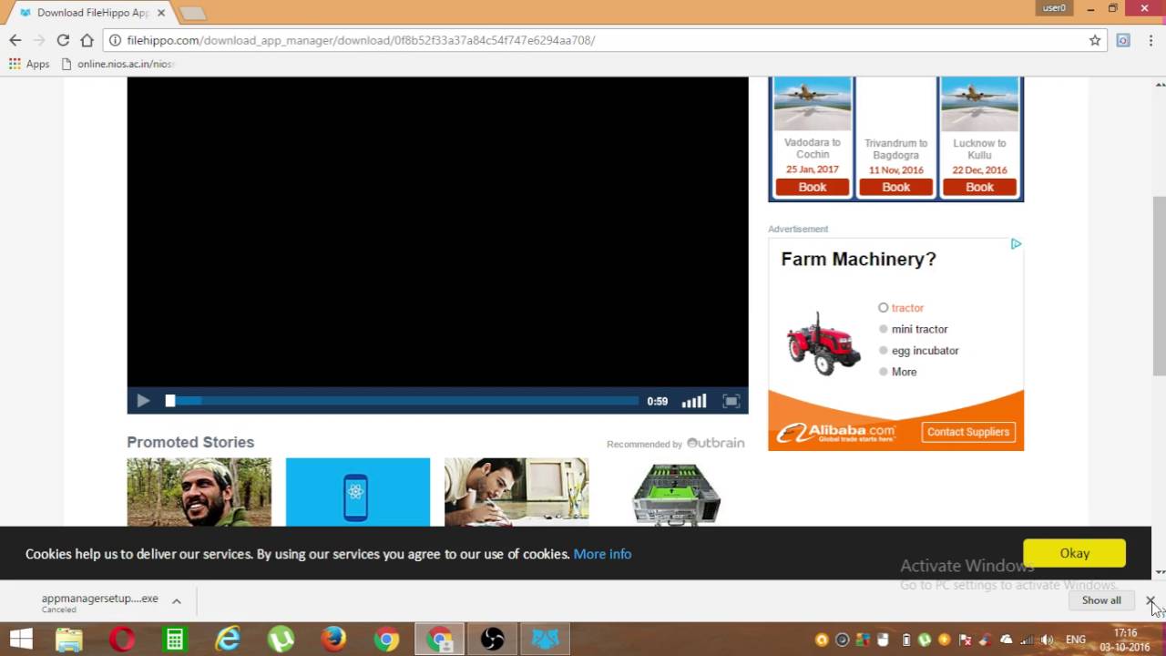Bookmark this page with the star icon
Image resolution: width=1166 pixels, height=656 pixels.
pos(1095,40)
